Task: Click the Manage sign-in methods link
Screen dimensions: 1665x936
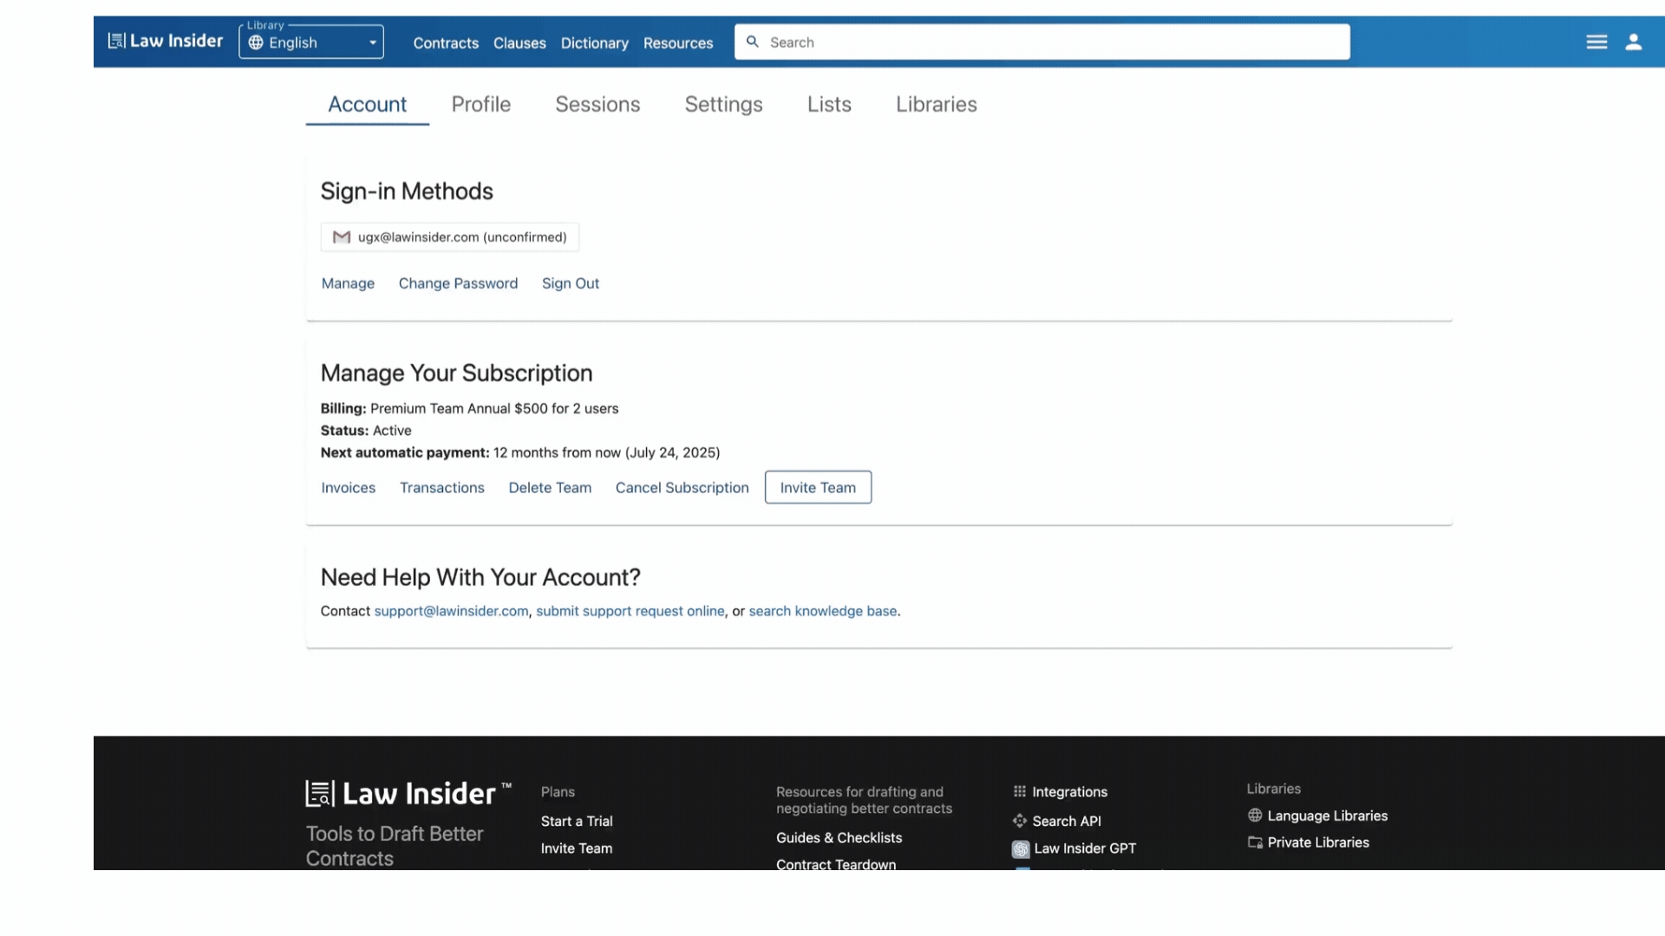Action: pos(348,283)
